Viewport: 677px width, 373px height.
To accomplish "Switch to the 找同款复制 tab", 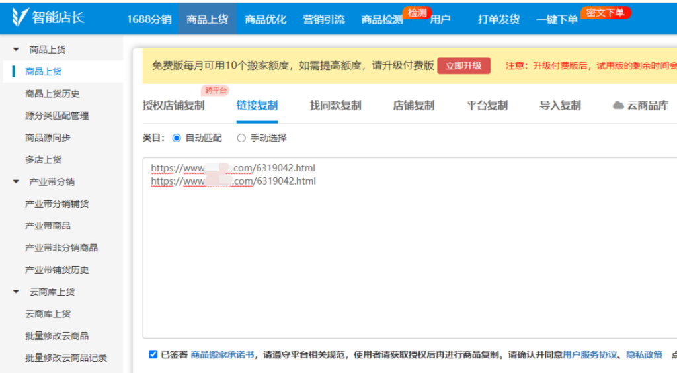I will 335,106.
